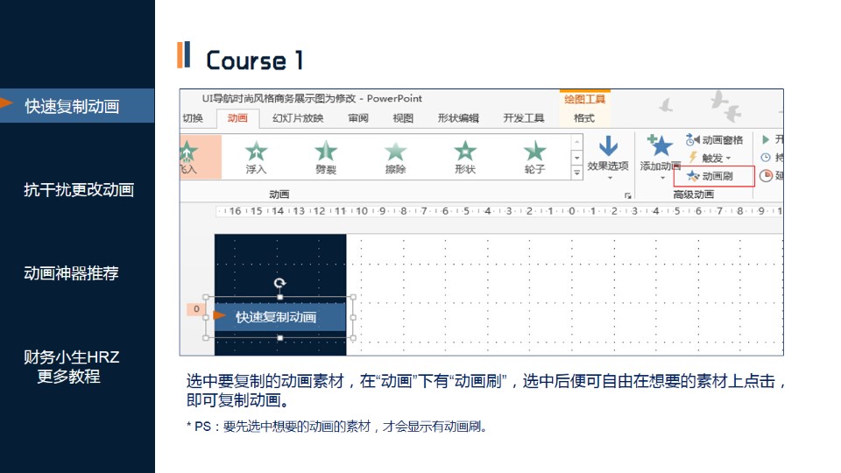This screenshot has width=841, height=473.
Task: Select the 浮入 (Float In) animation effect
Action: tap(256, 158)
